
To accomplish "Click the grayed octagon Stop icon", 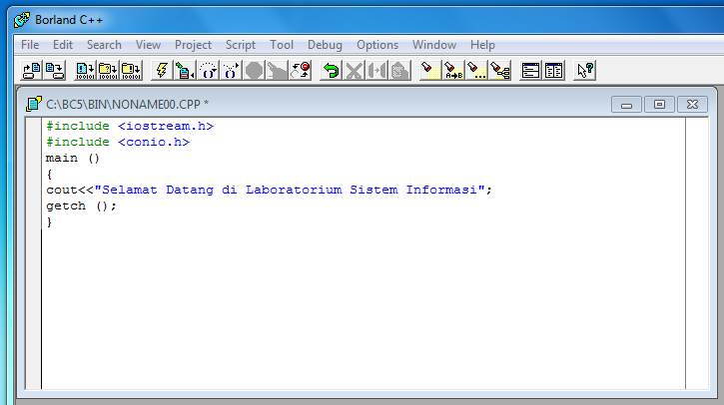I will click(x=254, y=71).
